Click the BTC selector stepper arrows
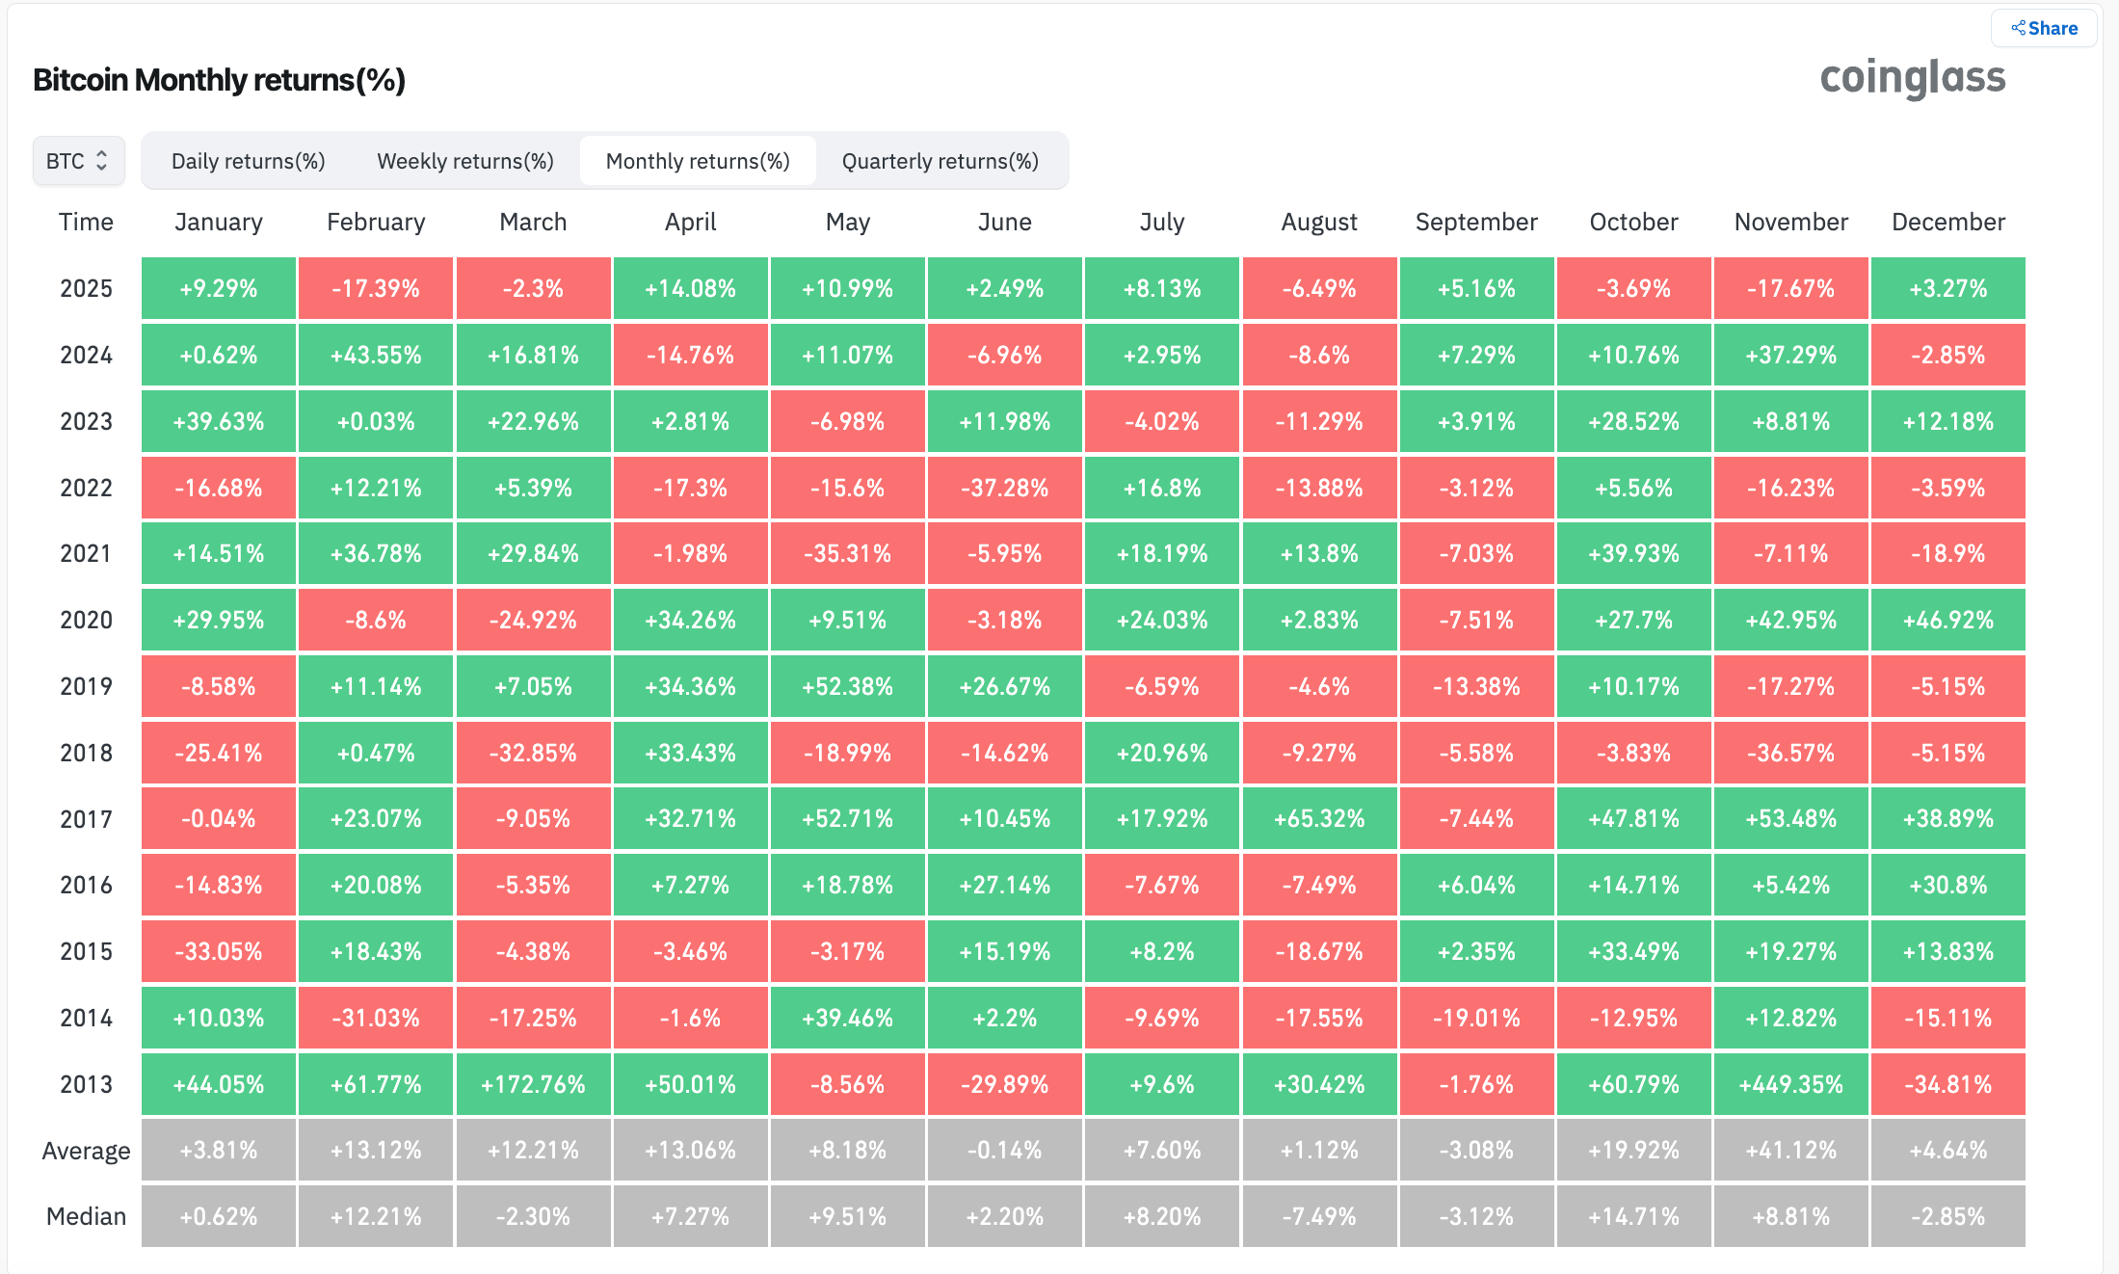2119x1274 pixels. pyautogui.click(x=103, y=160)
